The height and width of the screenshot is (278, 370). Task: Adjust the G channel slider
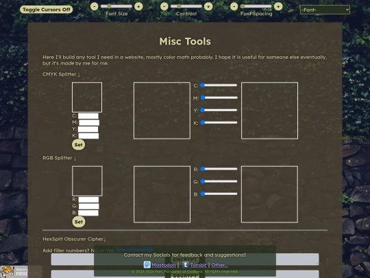click(x=219, y=181)
